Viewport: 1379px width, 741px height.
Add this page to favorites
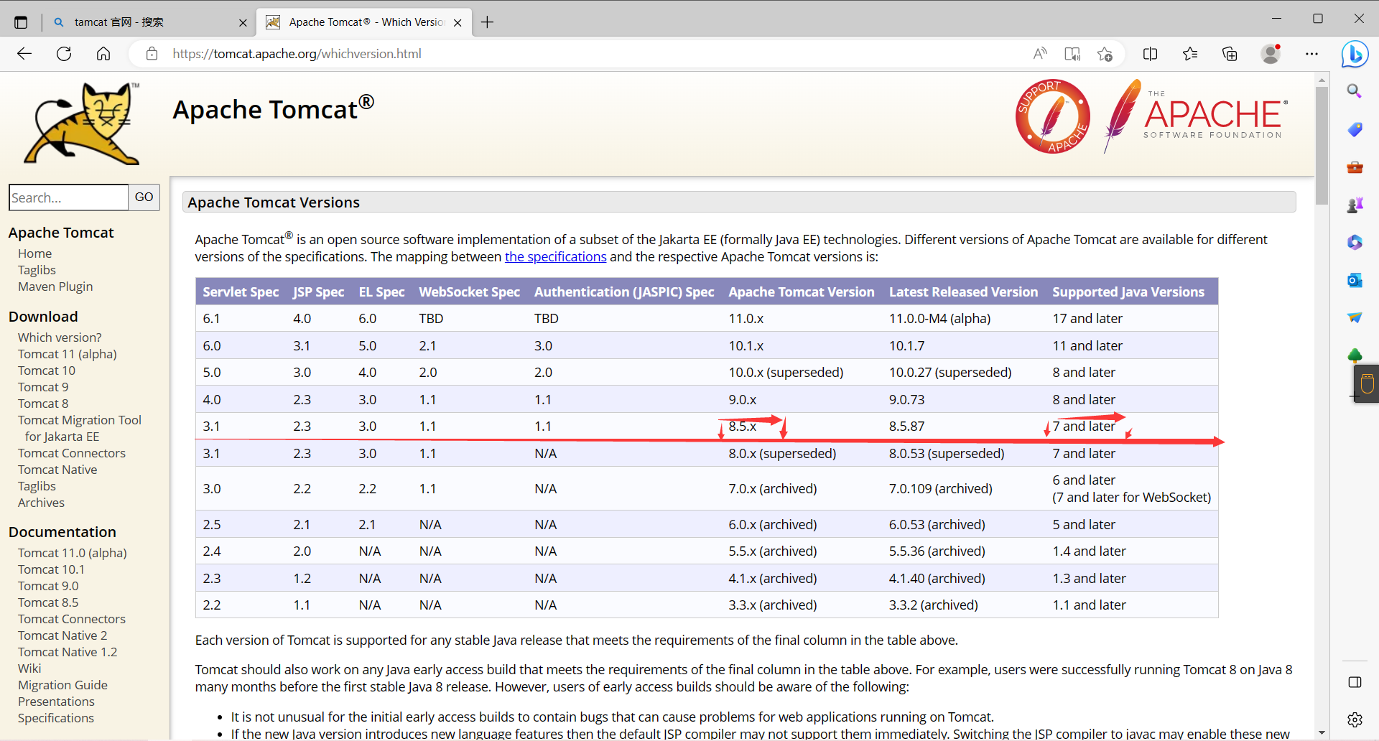(x=1105, y=54)
